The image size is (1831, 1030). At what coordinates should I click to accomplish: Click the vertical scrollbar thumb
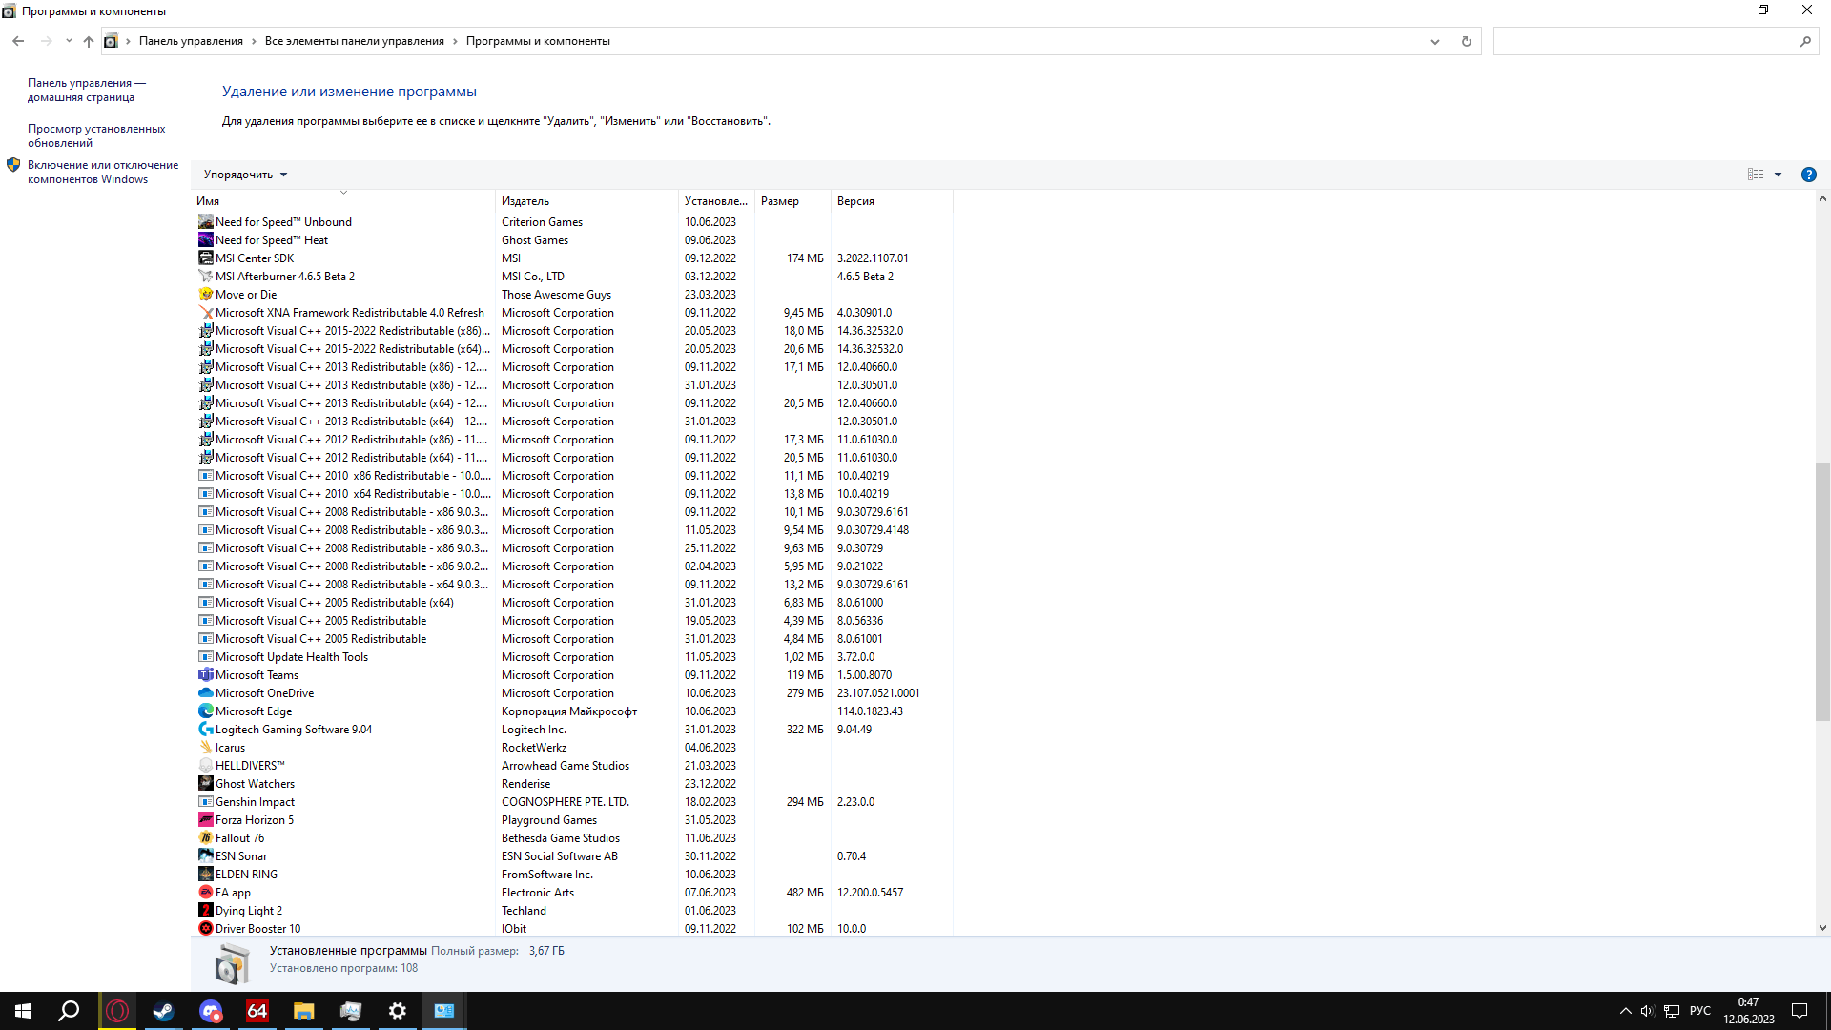pyautogui.click(x=1822, y=591)
